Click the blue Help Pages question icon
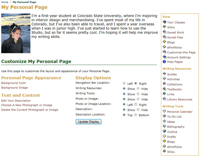 [164, 62]
